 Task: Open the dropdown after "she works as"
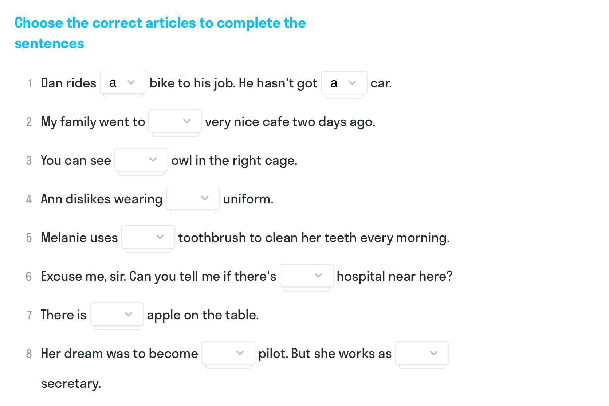422,353
